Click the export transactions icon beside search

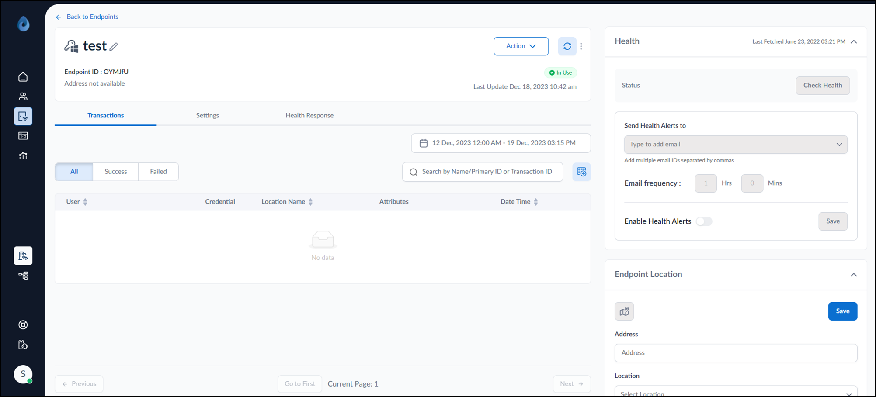coord(581,172)
